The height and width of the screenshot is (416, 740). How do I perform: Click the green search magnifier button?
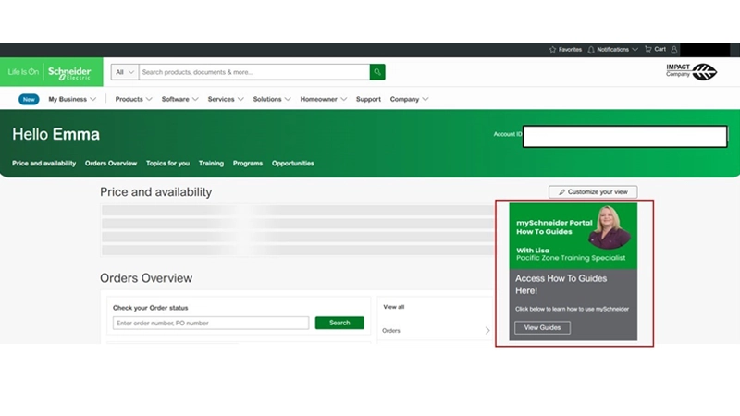click(x=377, y=72)
